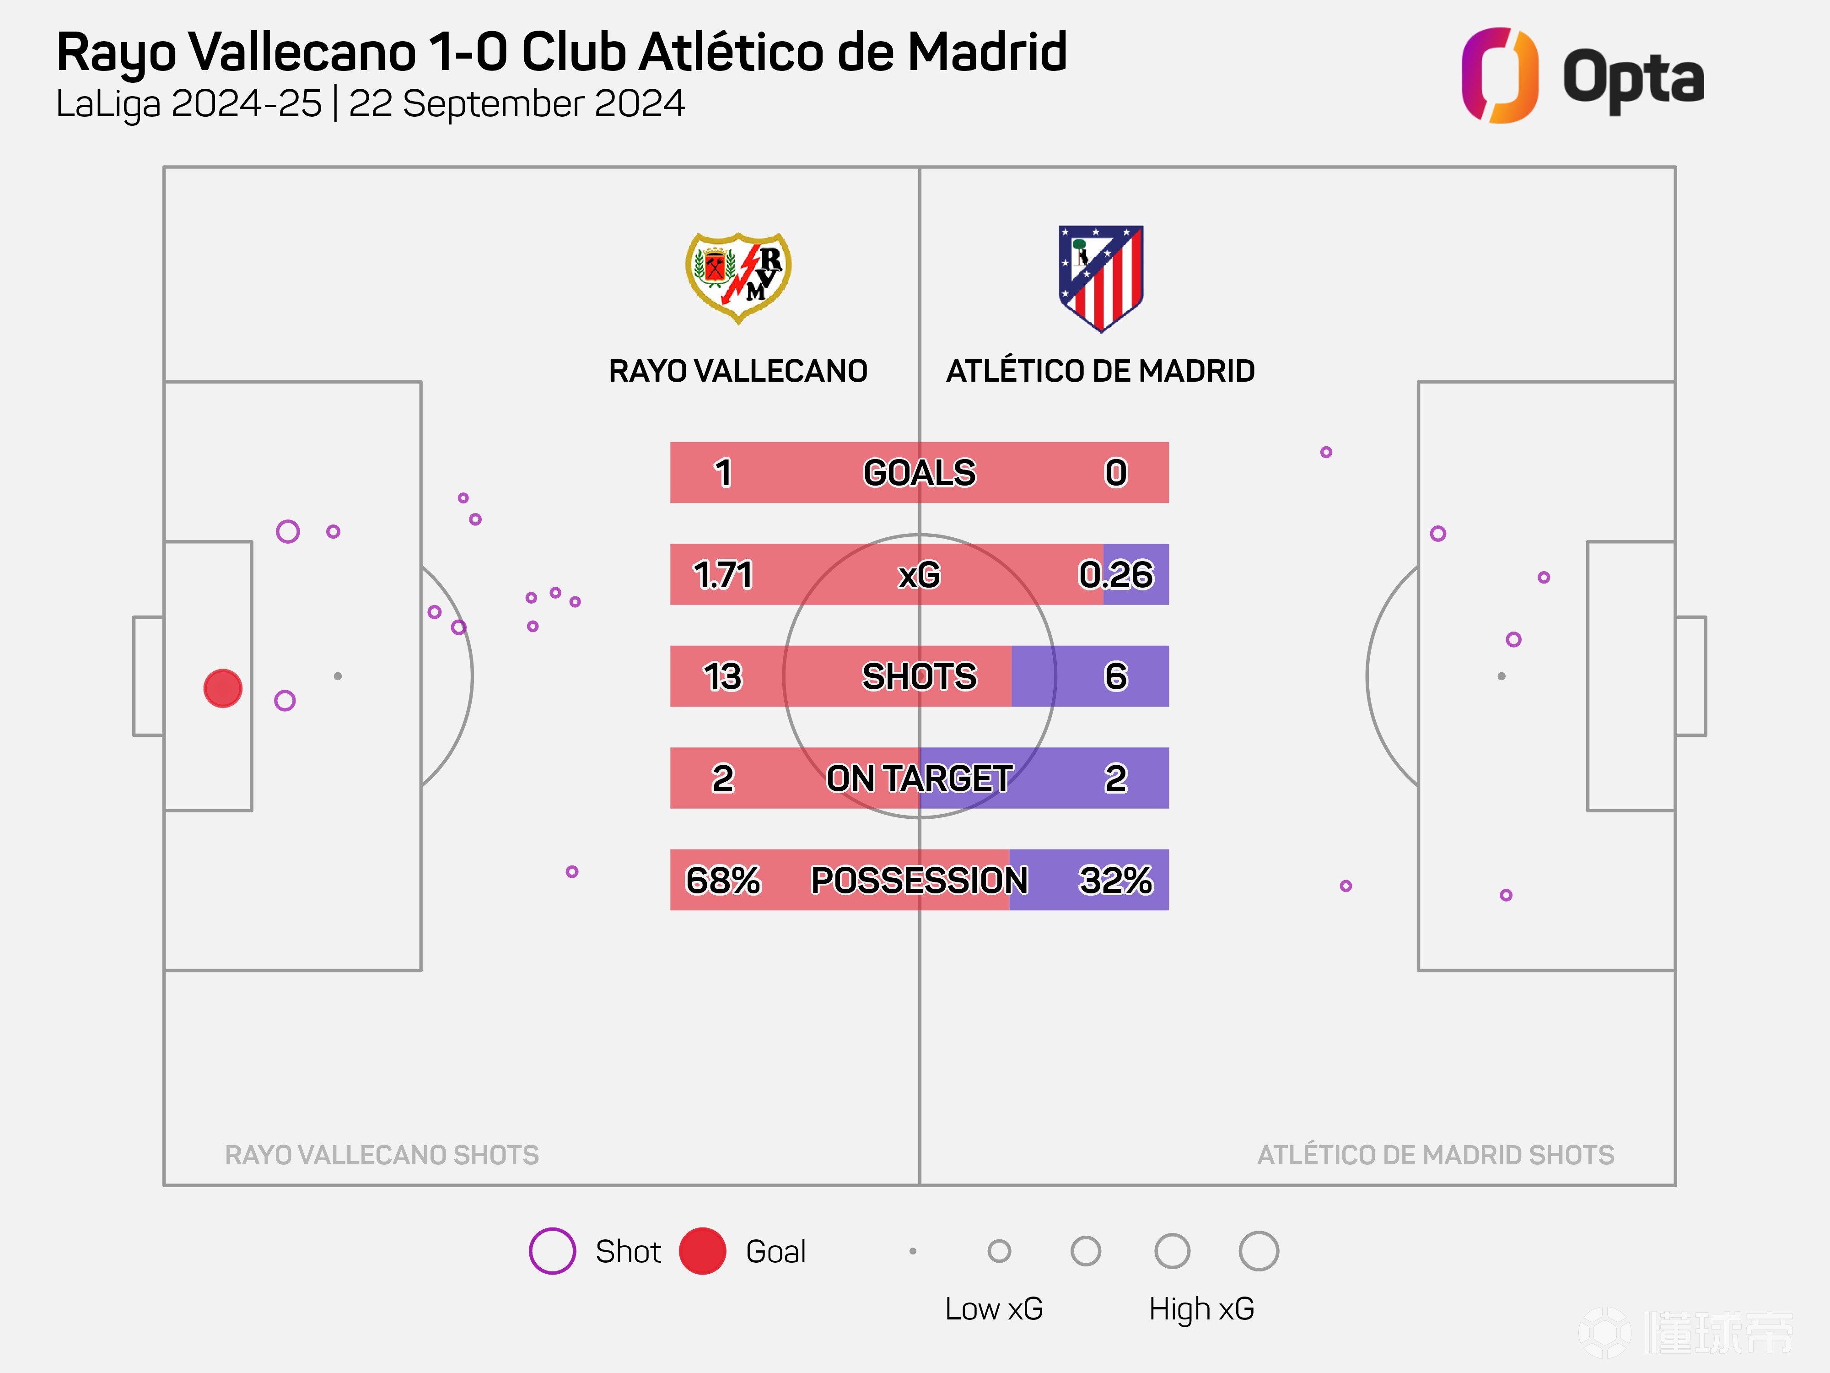Click the red Goal circle in the legend
Viewport: 1830px width, 1373px height.
tap(702, 1250)
